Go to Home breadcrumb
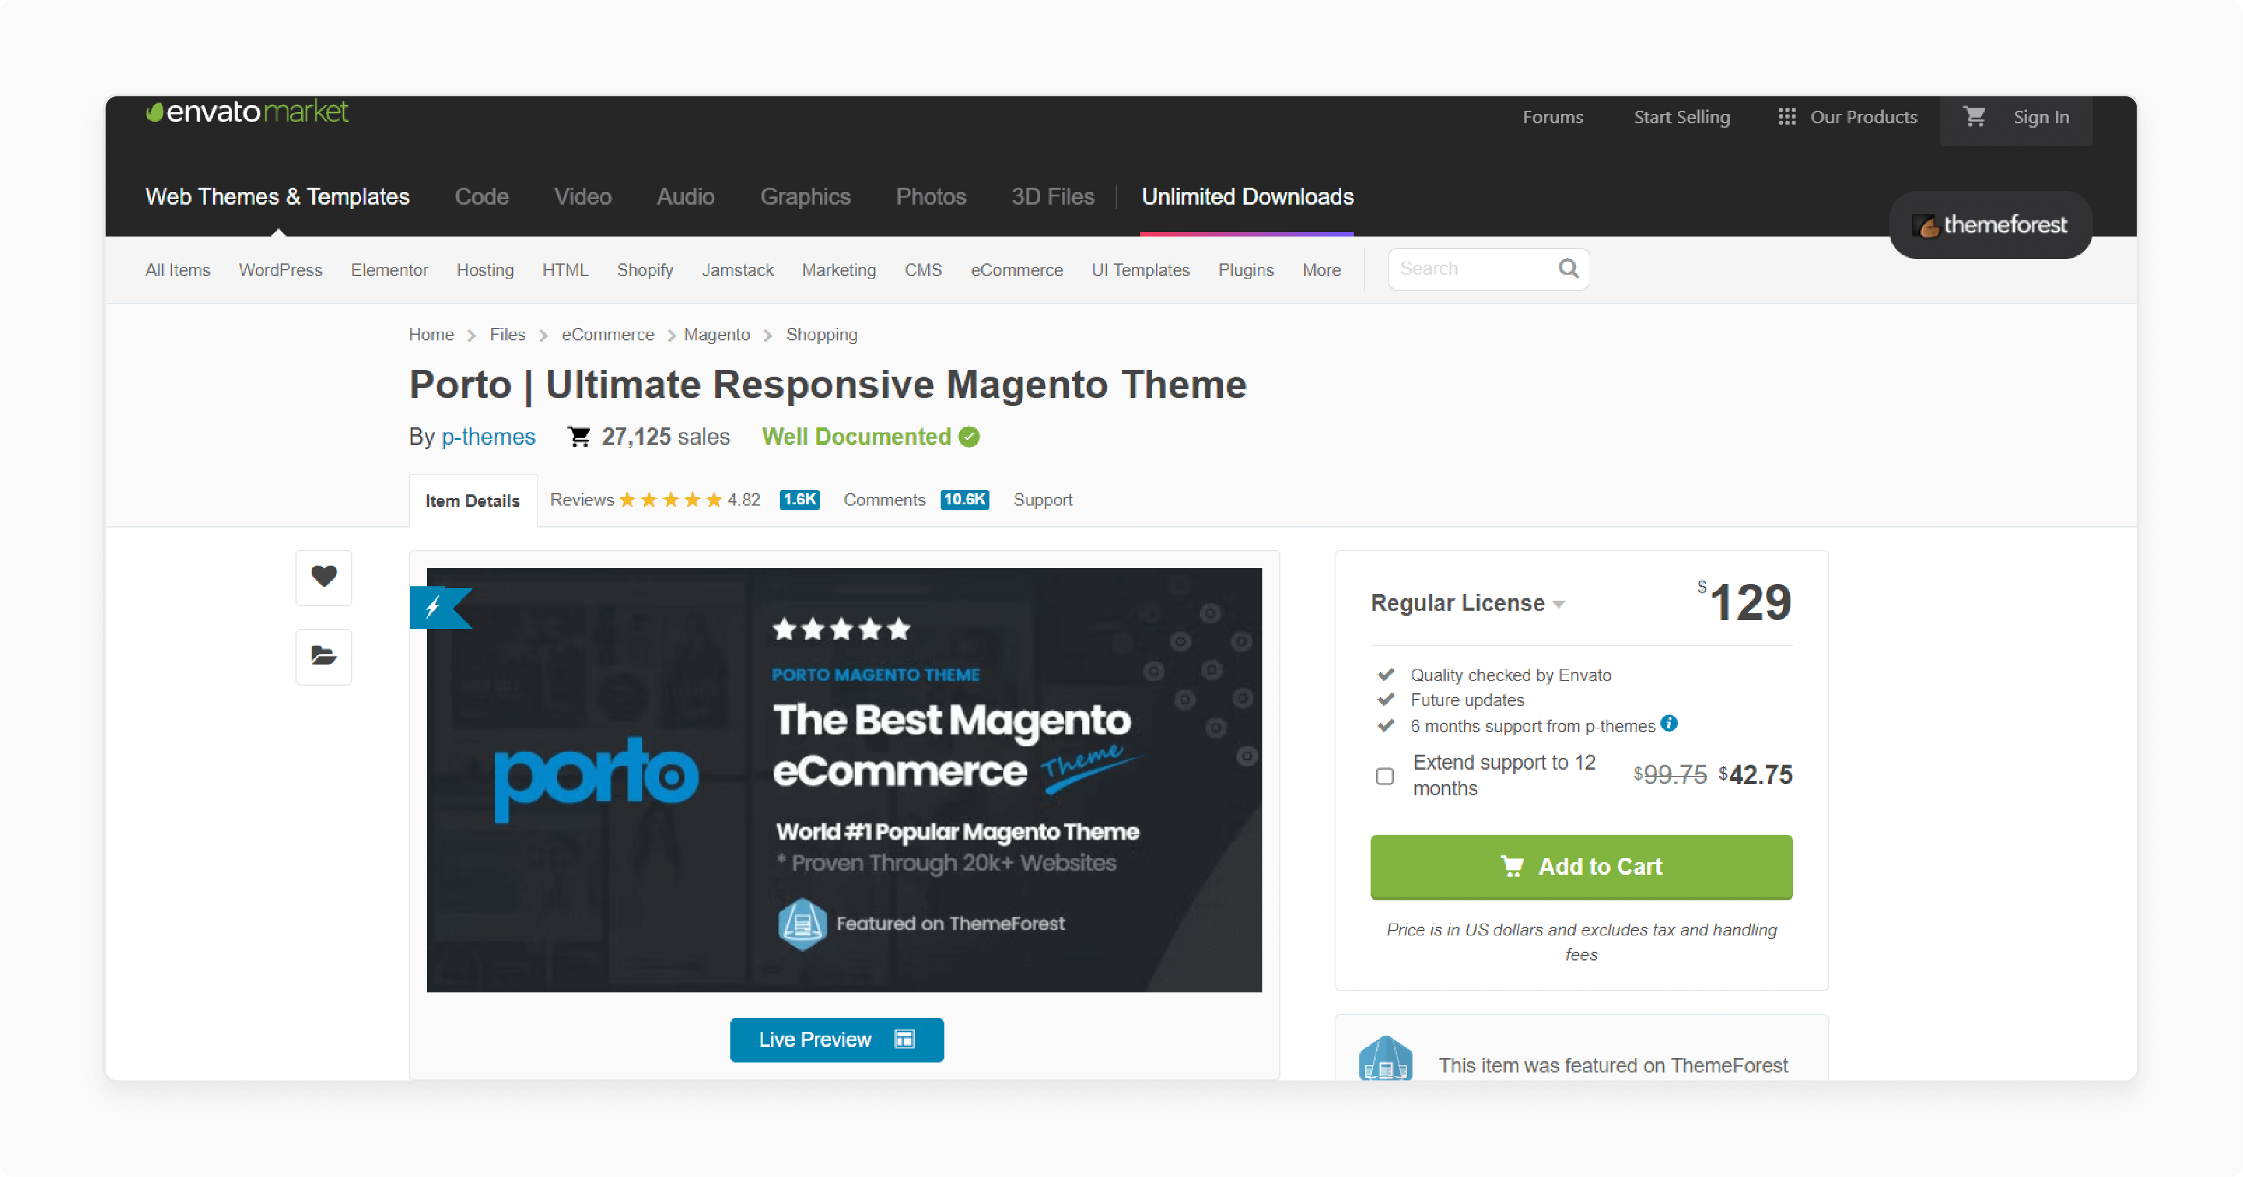2243x1177 pixels. click(x=431, y=334)
